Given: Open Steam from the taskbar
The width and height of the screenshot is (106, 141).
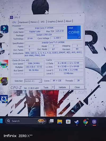Looking at the screenshot, I should click(x=77, y=122).
